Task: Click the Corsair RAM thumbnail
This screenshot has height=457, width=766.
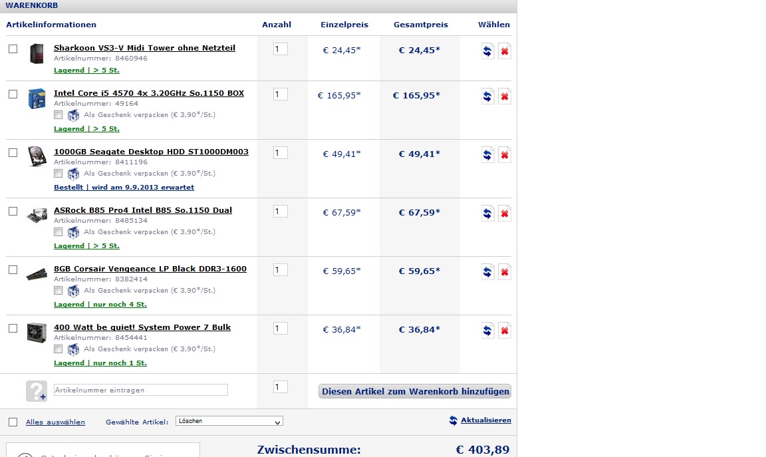Action: (x=37, y=273)
